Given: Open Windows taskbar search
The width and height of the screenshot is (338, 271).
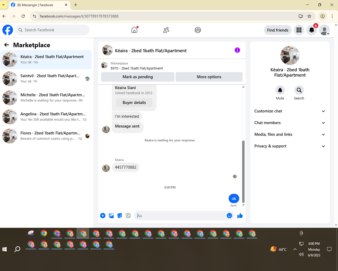Looking at the screenshot, I should 17,249.
